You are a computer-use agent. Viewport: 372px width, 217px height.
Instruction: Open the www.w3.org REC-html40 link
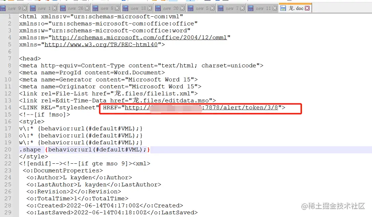pyautogui.click(x=101, y=45)
